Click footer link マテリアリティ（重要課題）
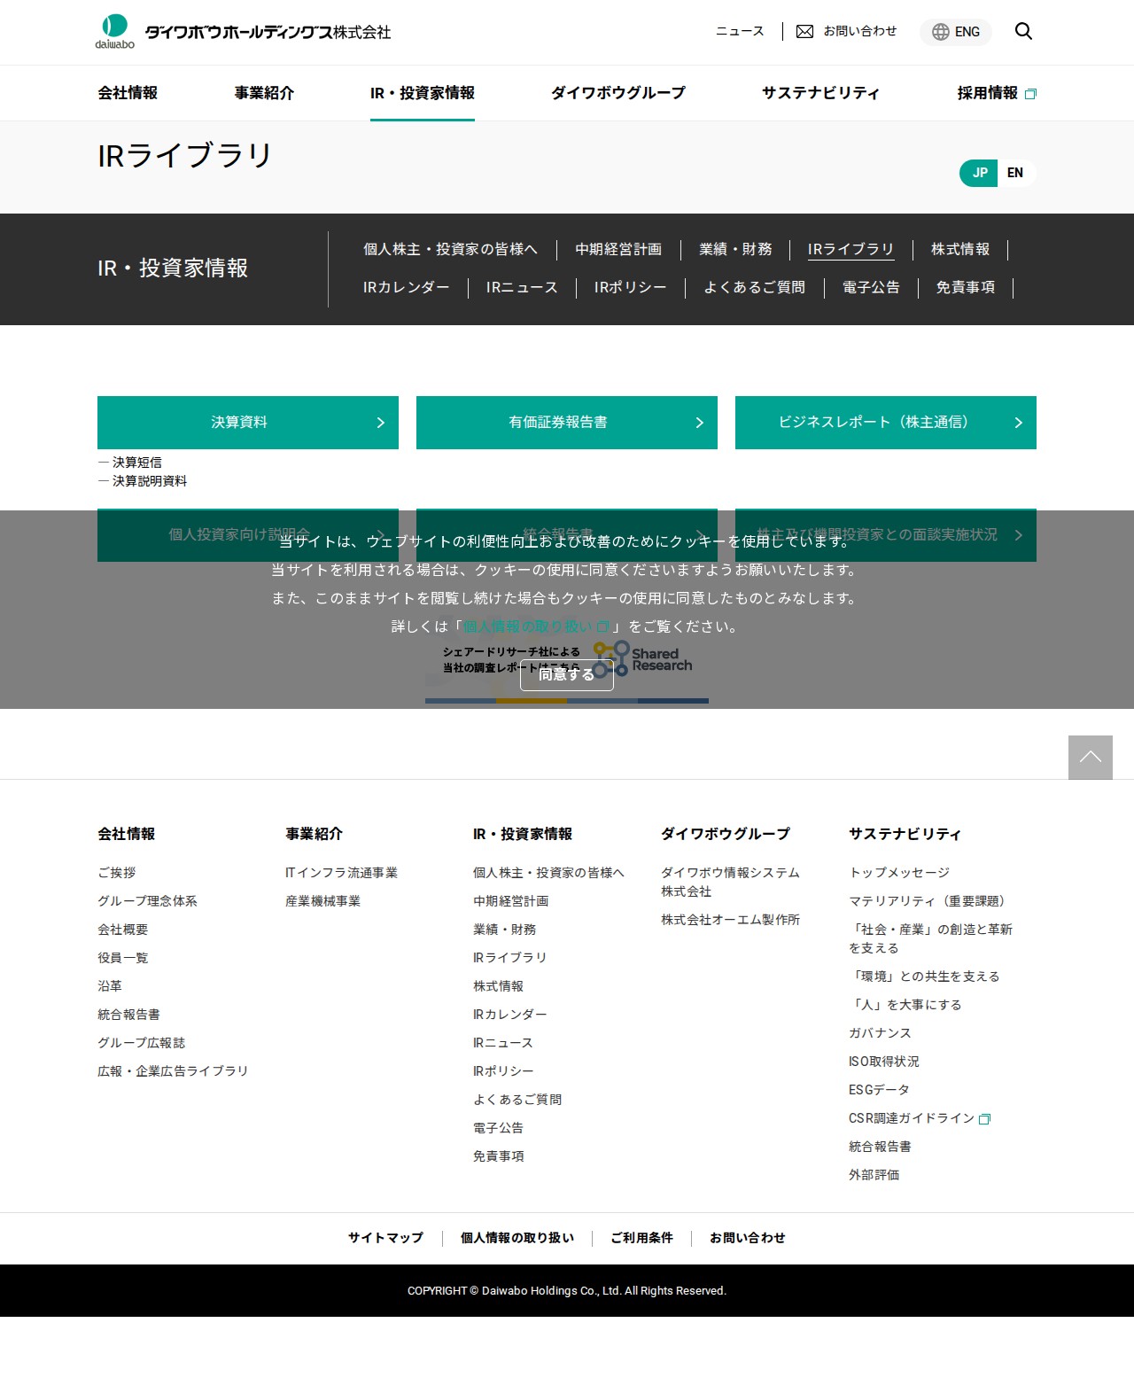This screenshot has height=1385, width=1134. click(930, 901)
